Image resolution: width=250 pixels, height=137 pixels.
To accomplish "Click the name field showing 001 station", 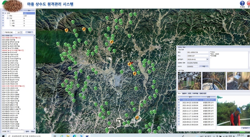I will (198, 52).
